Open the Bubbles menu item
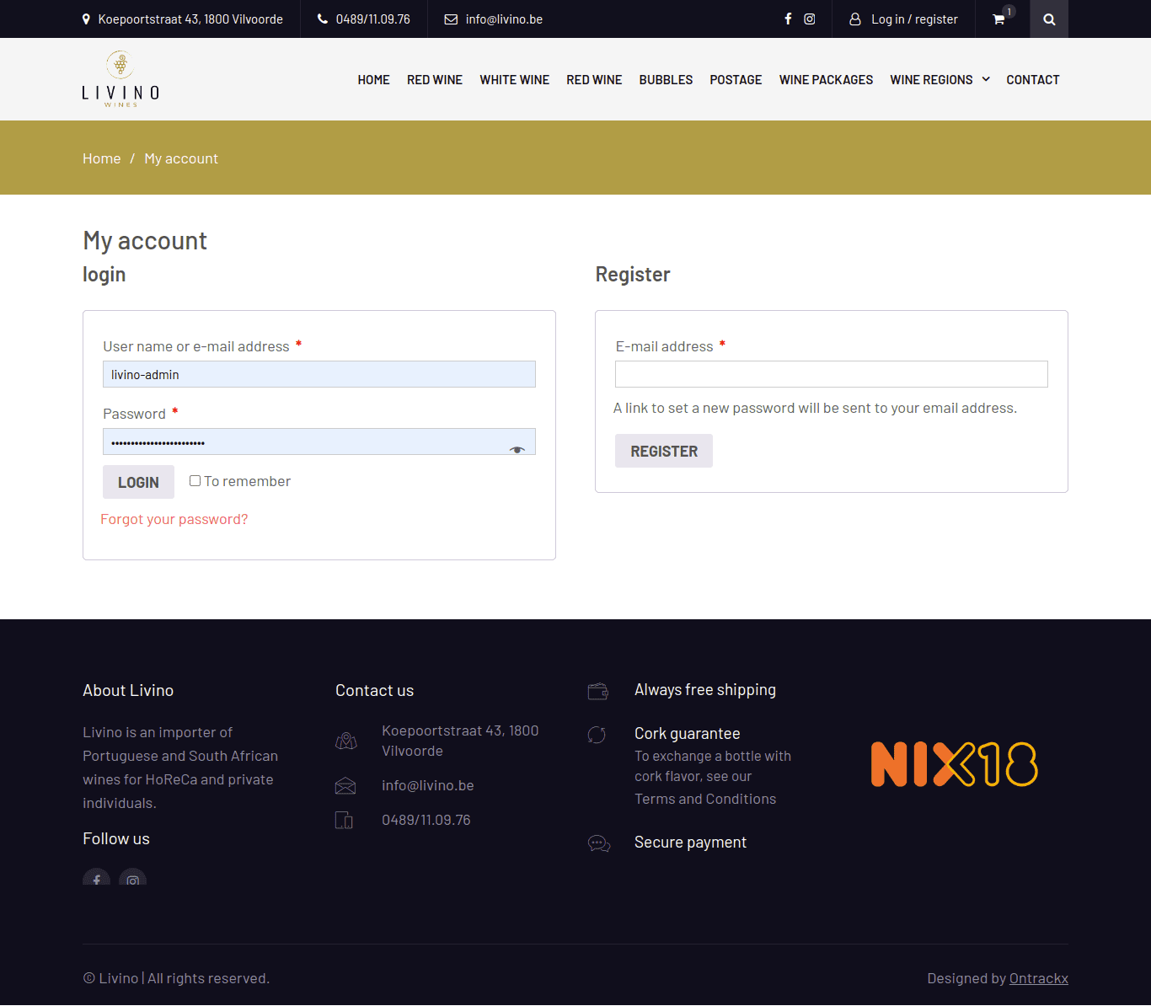This screenshot has height=1006, width=1151. click(x=666, y=80)
